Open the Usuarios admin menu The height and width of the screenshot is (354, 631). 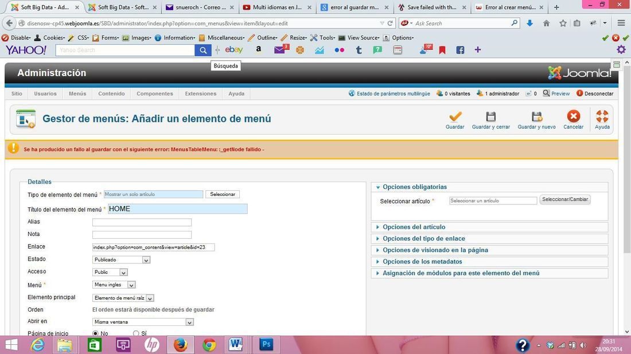[45, 93]
